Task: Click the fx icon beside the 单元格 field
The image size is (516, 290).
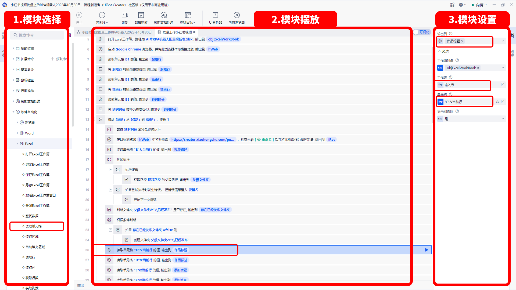Action: (x=497, y=102)
